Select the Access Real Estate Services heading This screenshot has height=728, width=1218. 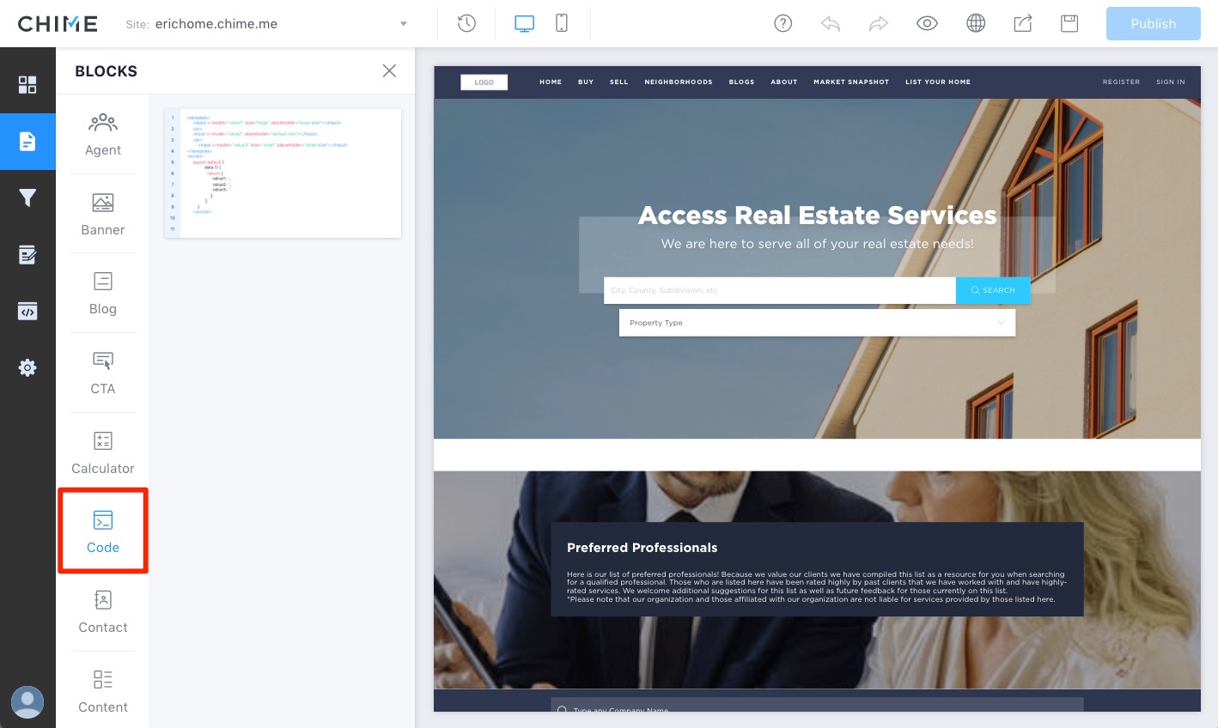(817, 215)
